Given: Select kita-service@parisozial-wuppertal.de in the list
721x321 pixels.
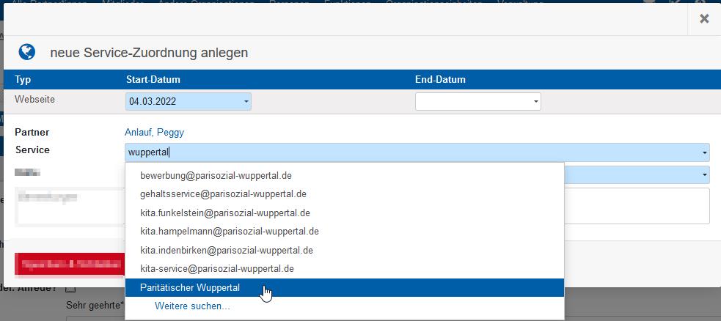Looking at the screenshot, I should tap(217, 268).
